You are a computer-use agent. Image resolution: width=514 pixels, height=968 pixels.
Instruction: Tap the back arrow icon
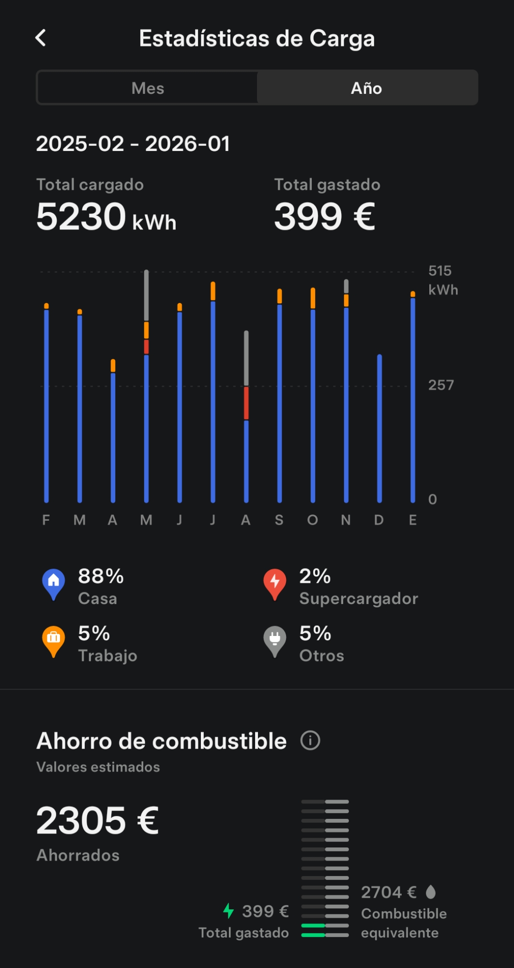[41, 38]
